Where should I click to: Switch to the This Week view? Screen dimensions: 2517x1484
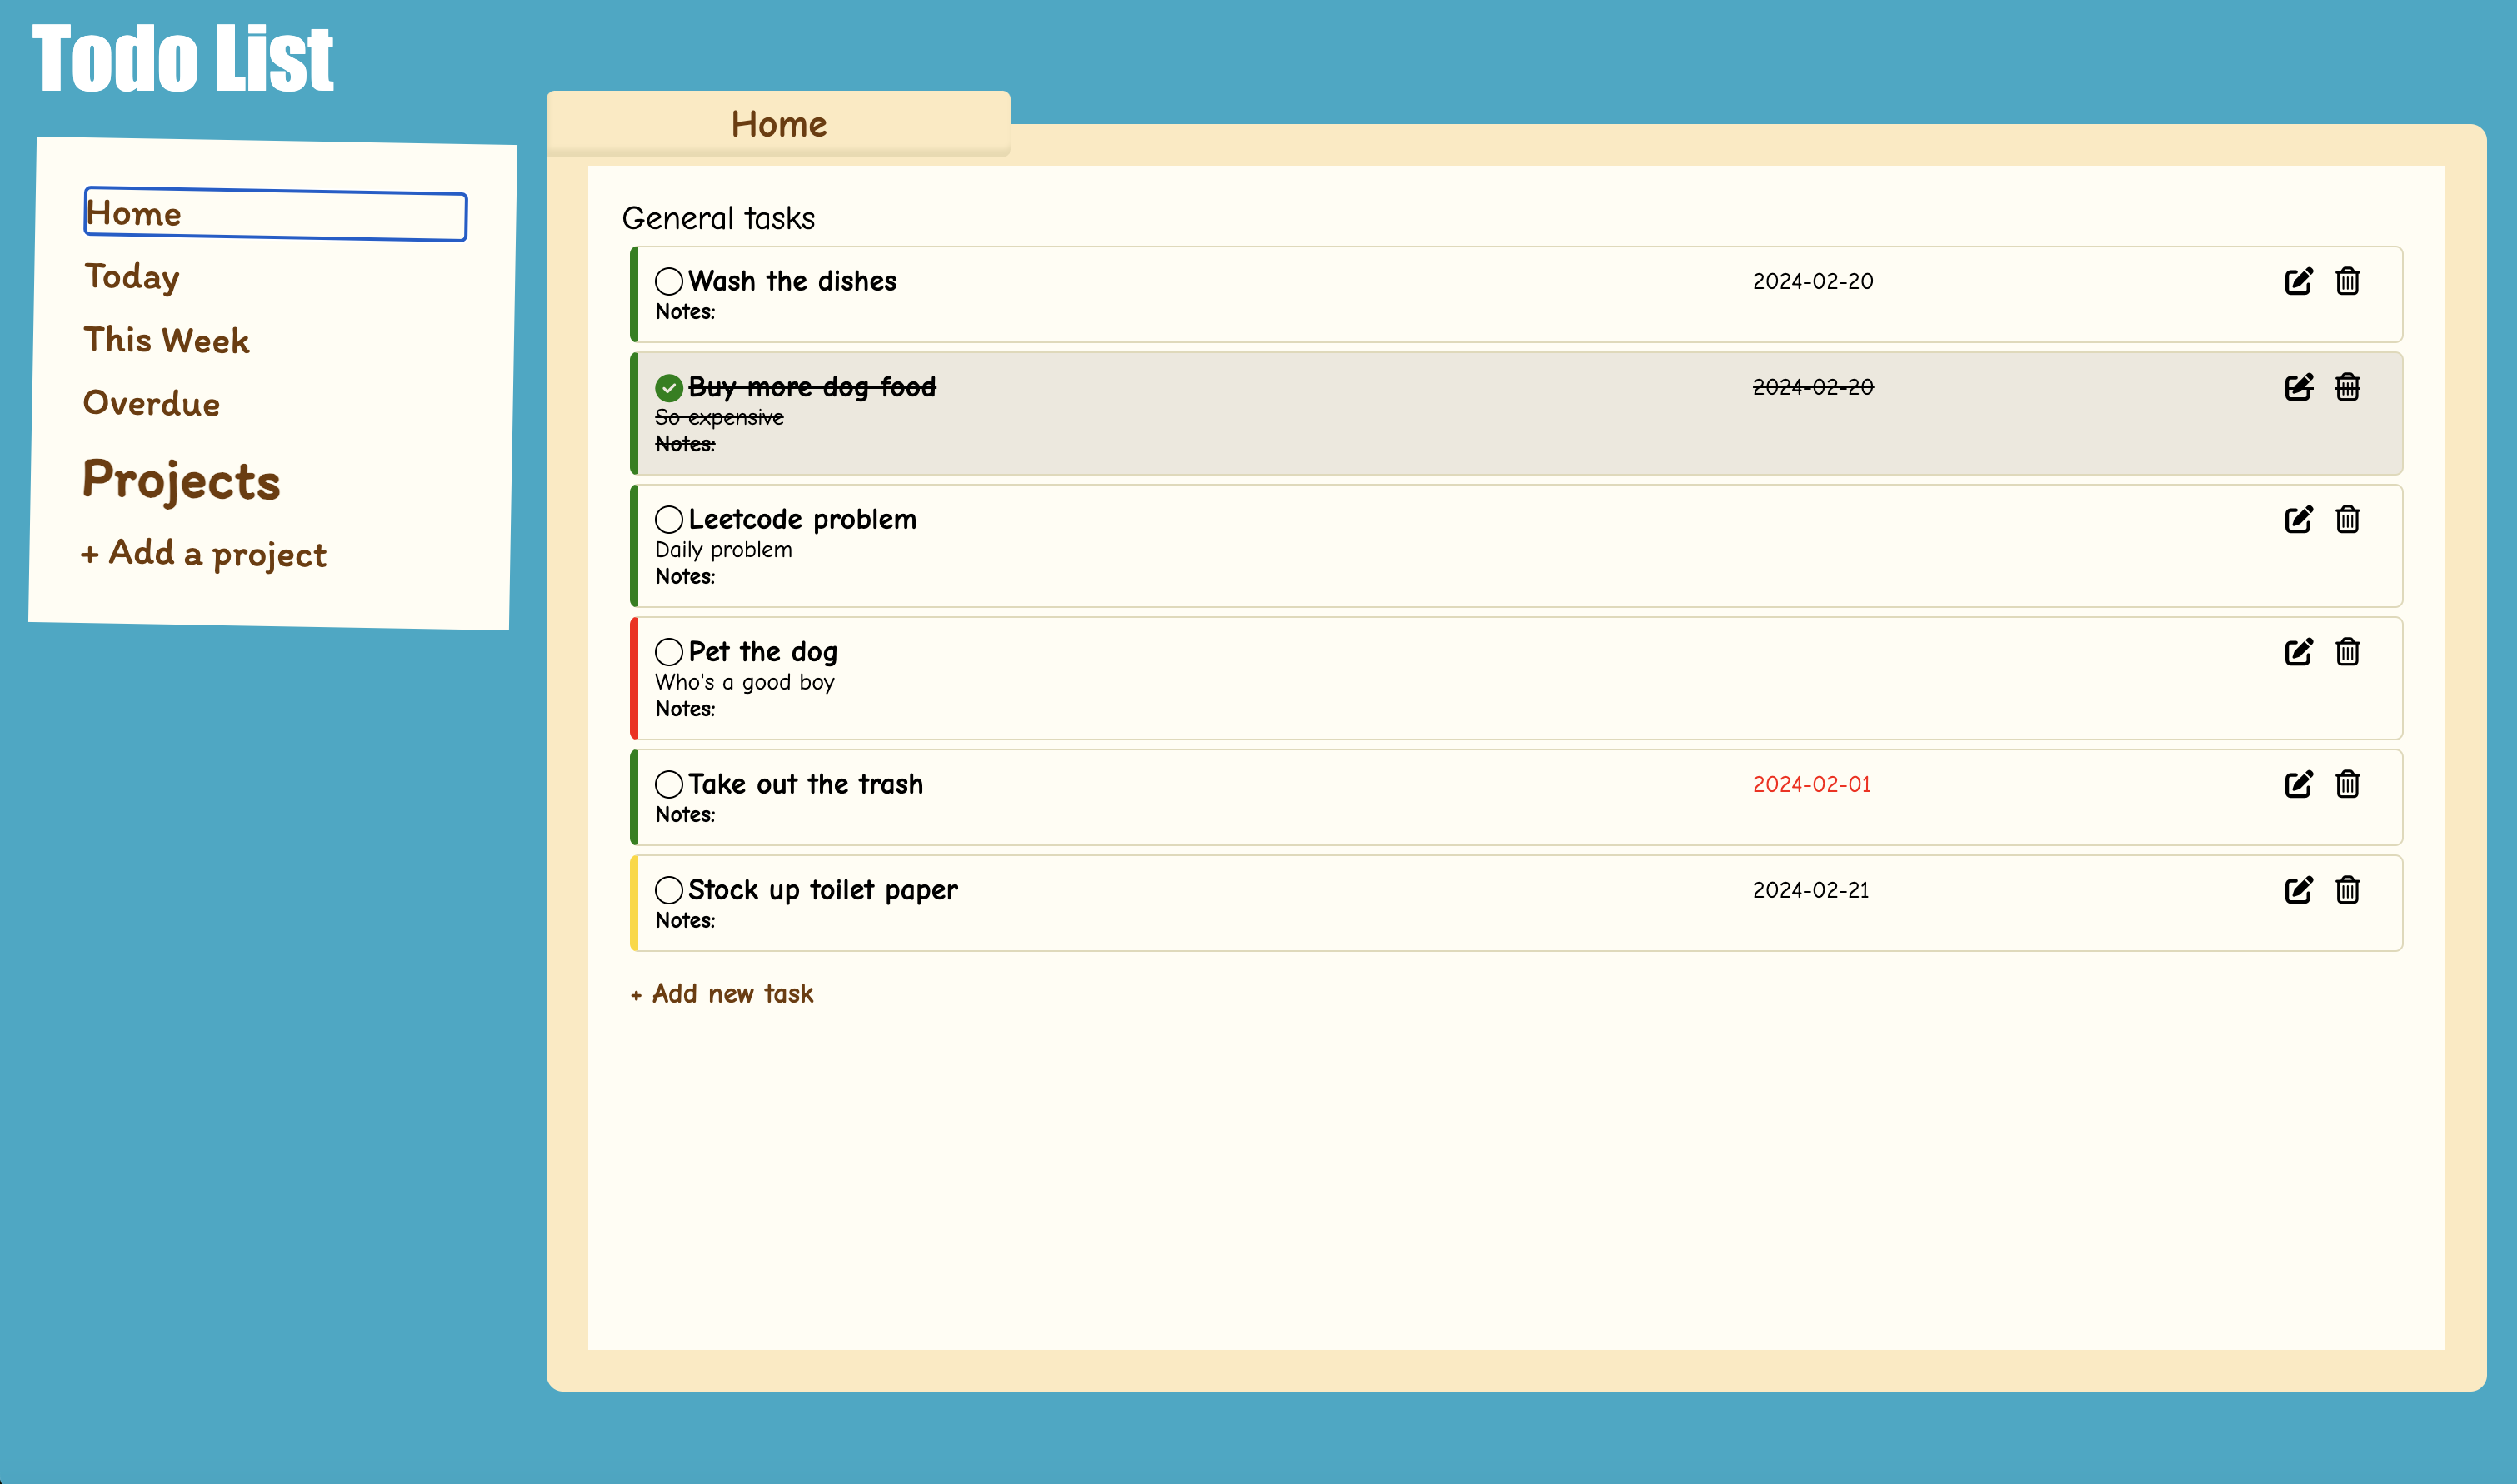(166, 341)
